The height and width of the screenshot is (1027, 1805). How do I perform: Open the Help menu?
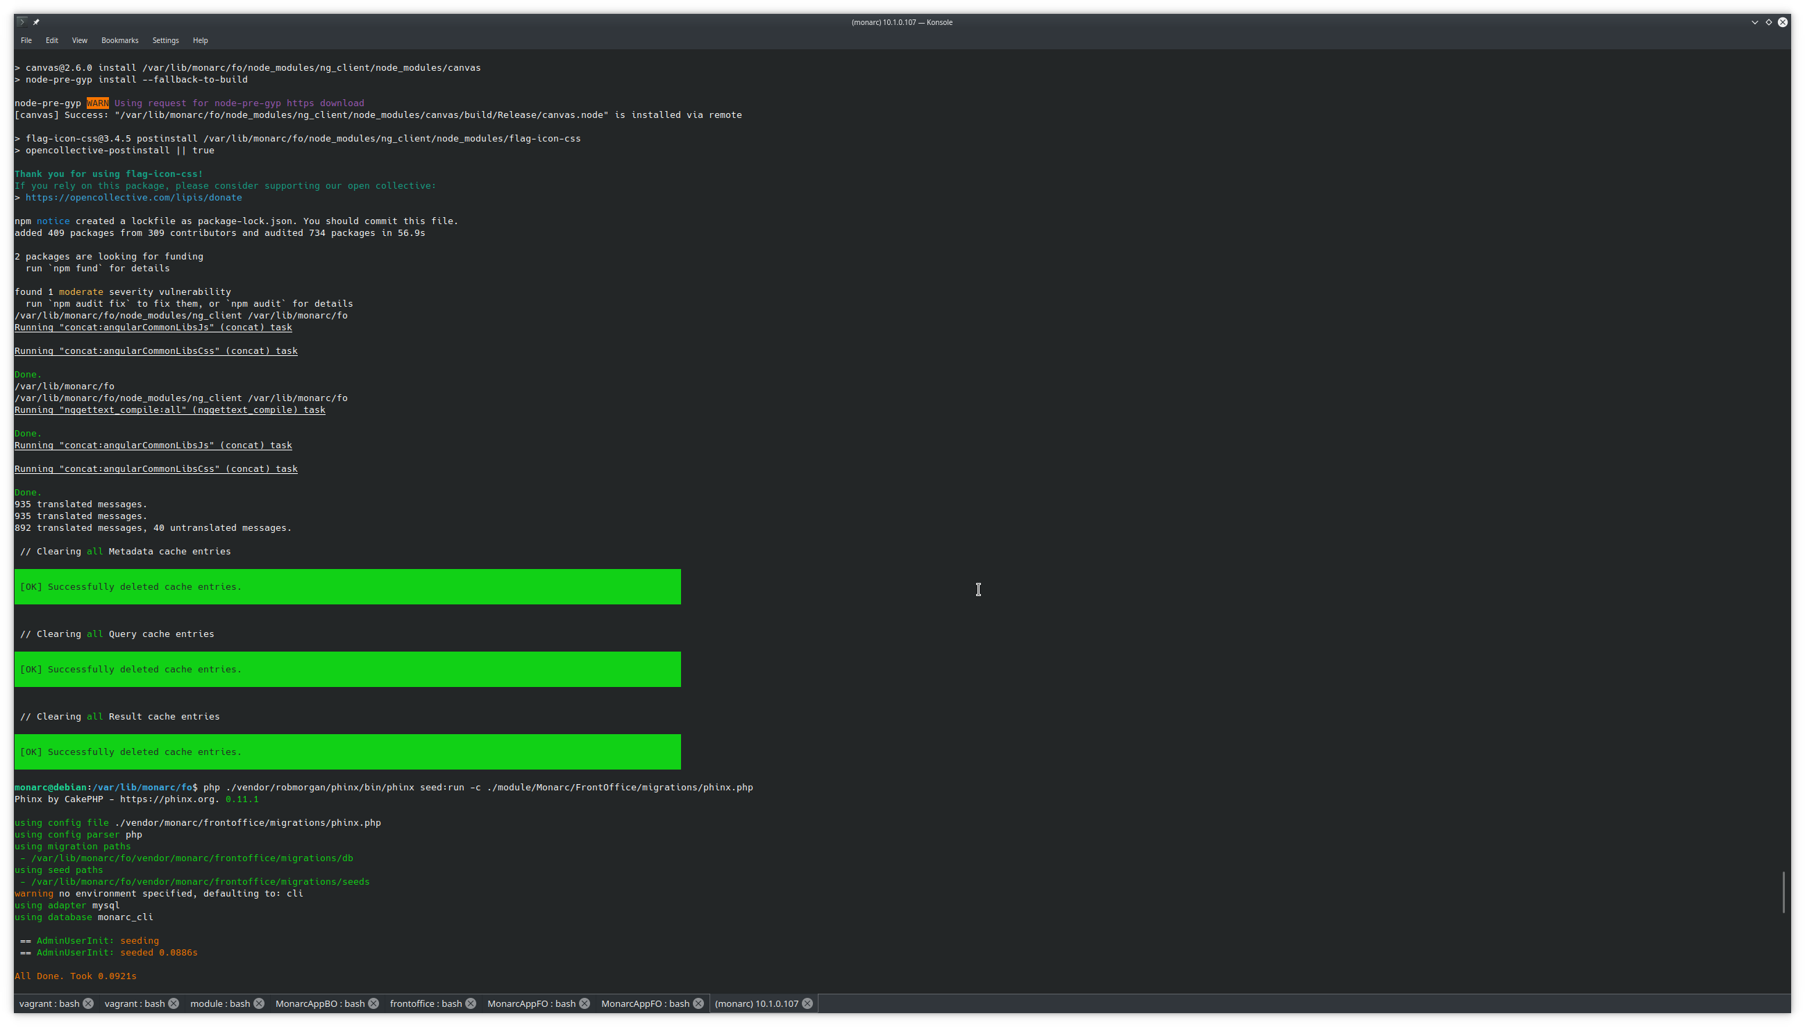click(201, 40)
